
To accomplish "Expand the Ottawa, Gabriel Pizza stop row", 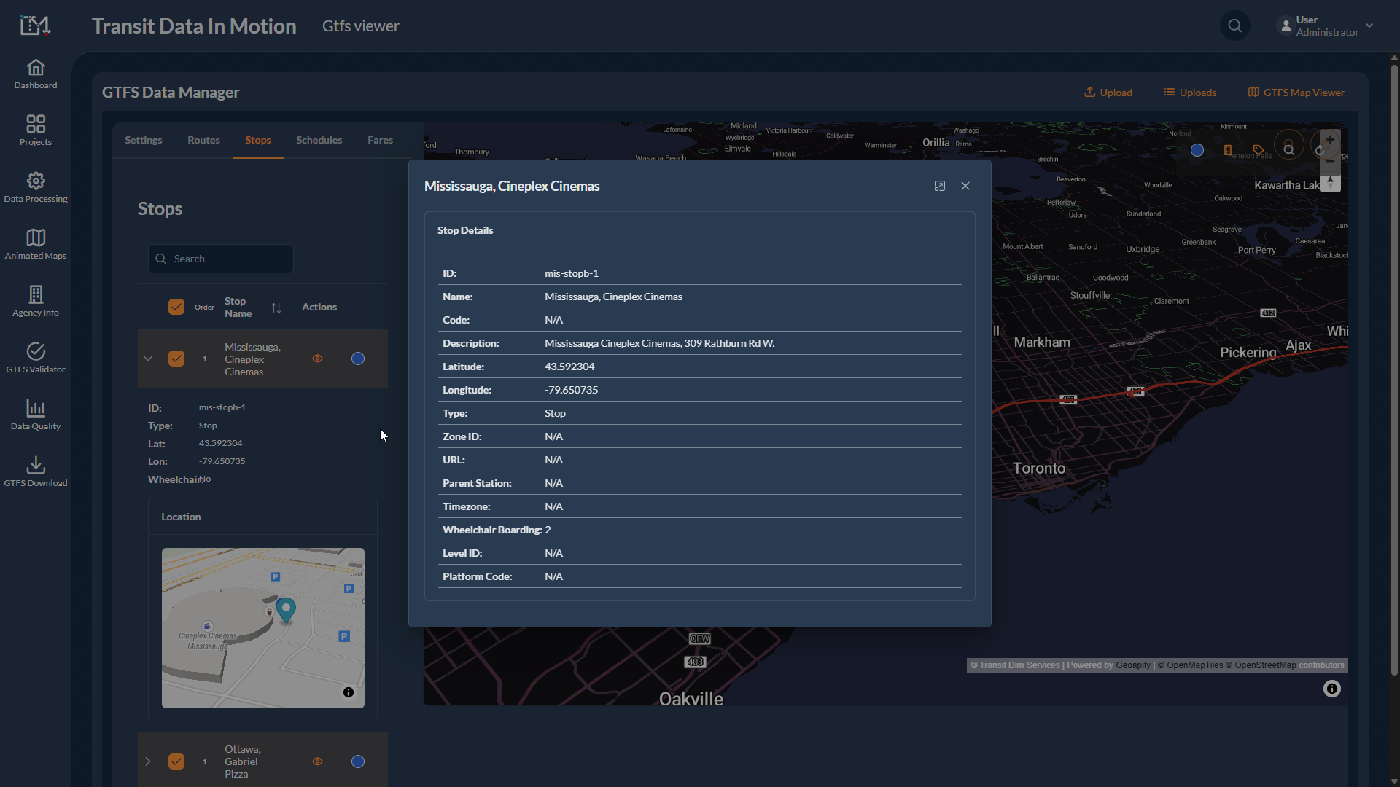I will (148, 761).
